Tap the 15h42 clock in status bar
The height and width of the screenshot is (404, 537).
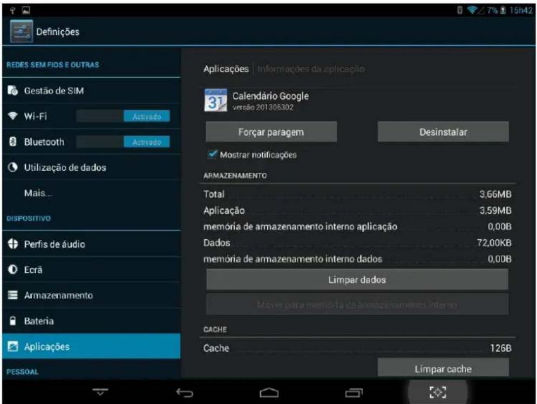coord(521,10)
